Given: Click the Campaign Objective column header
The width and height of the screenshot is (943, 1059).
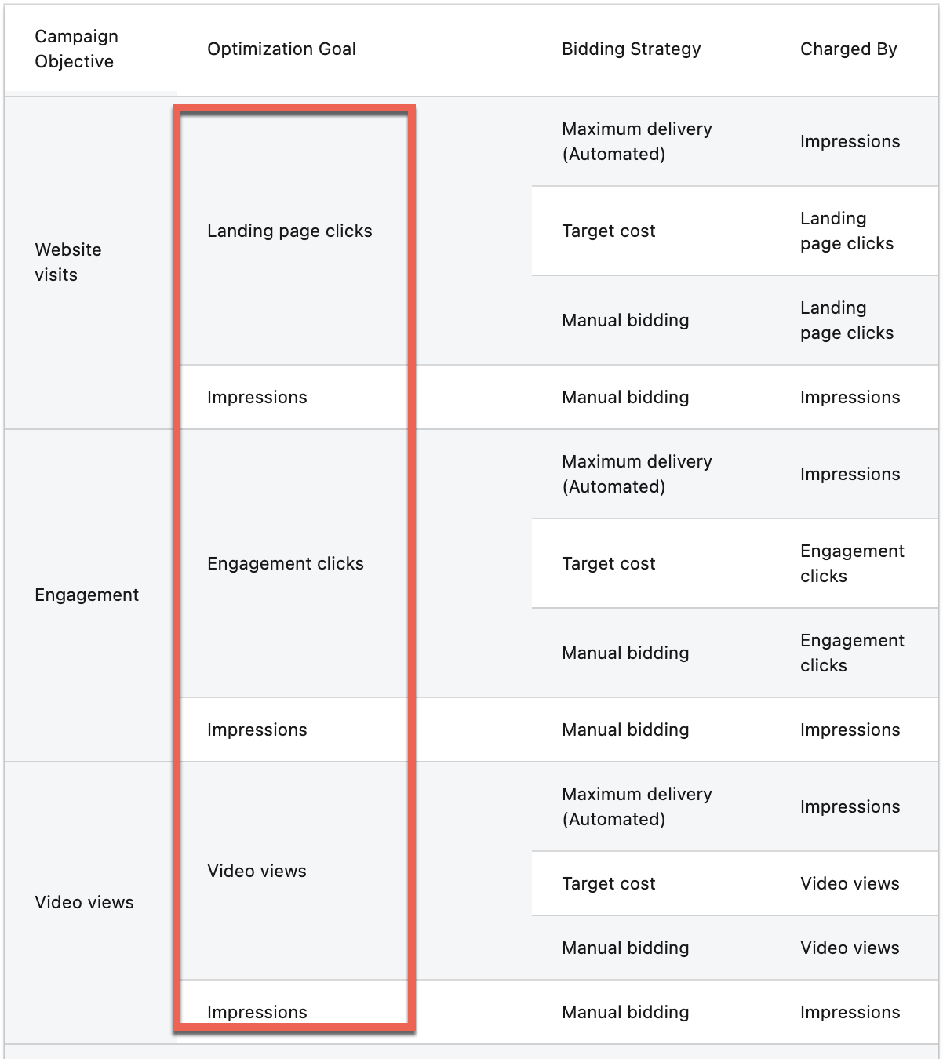Looking at the screenshot, I should click(x=76, y=49).
